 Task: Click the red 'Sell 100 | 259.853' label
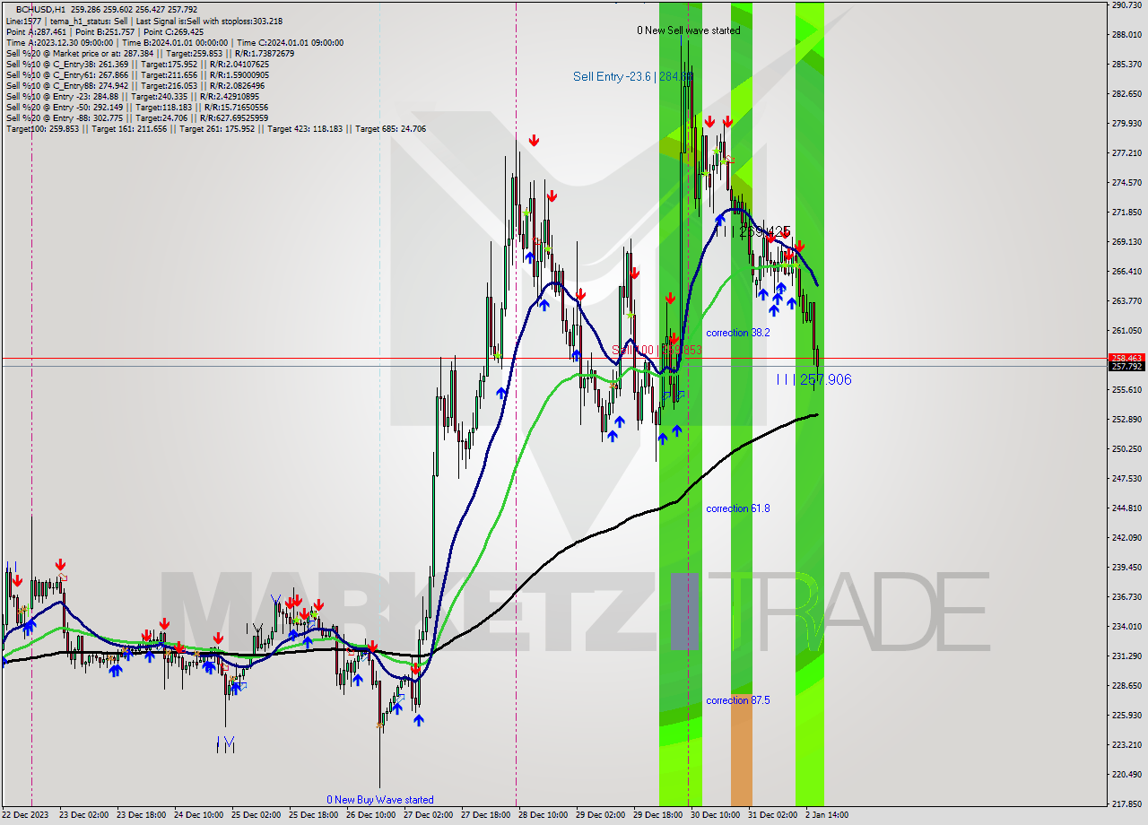(657, 350)
